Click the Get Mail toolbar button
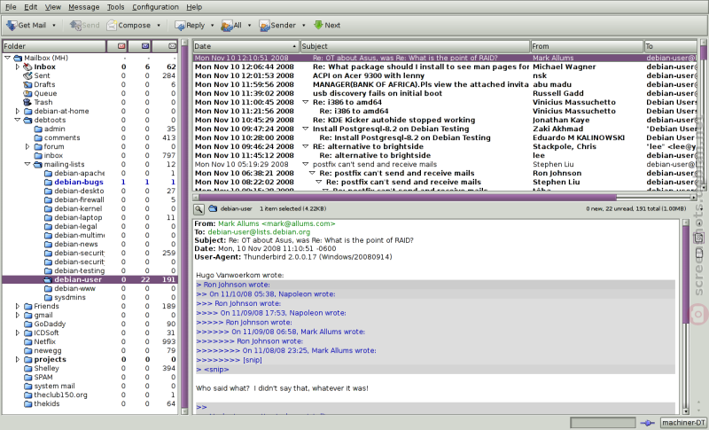This screenshot has height=430, width=709. pyautogui.click(x=27, y=26)
